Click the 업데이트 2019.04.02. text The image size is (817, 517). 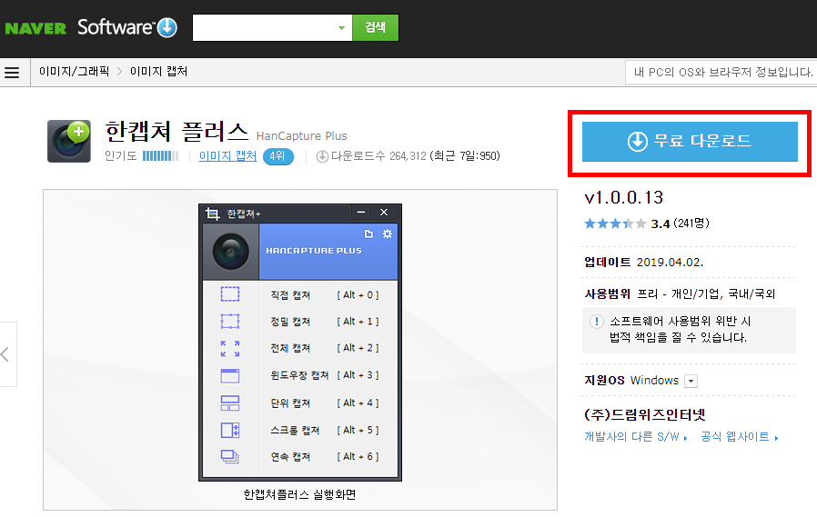coord(643,263)
